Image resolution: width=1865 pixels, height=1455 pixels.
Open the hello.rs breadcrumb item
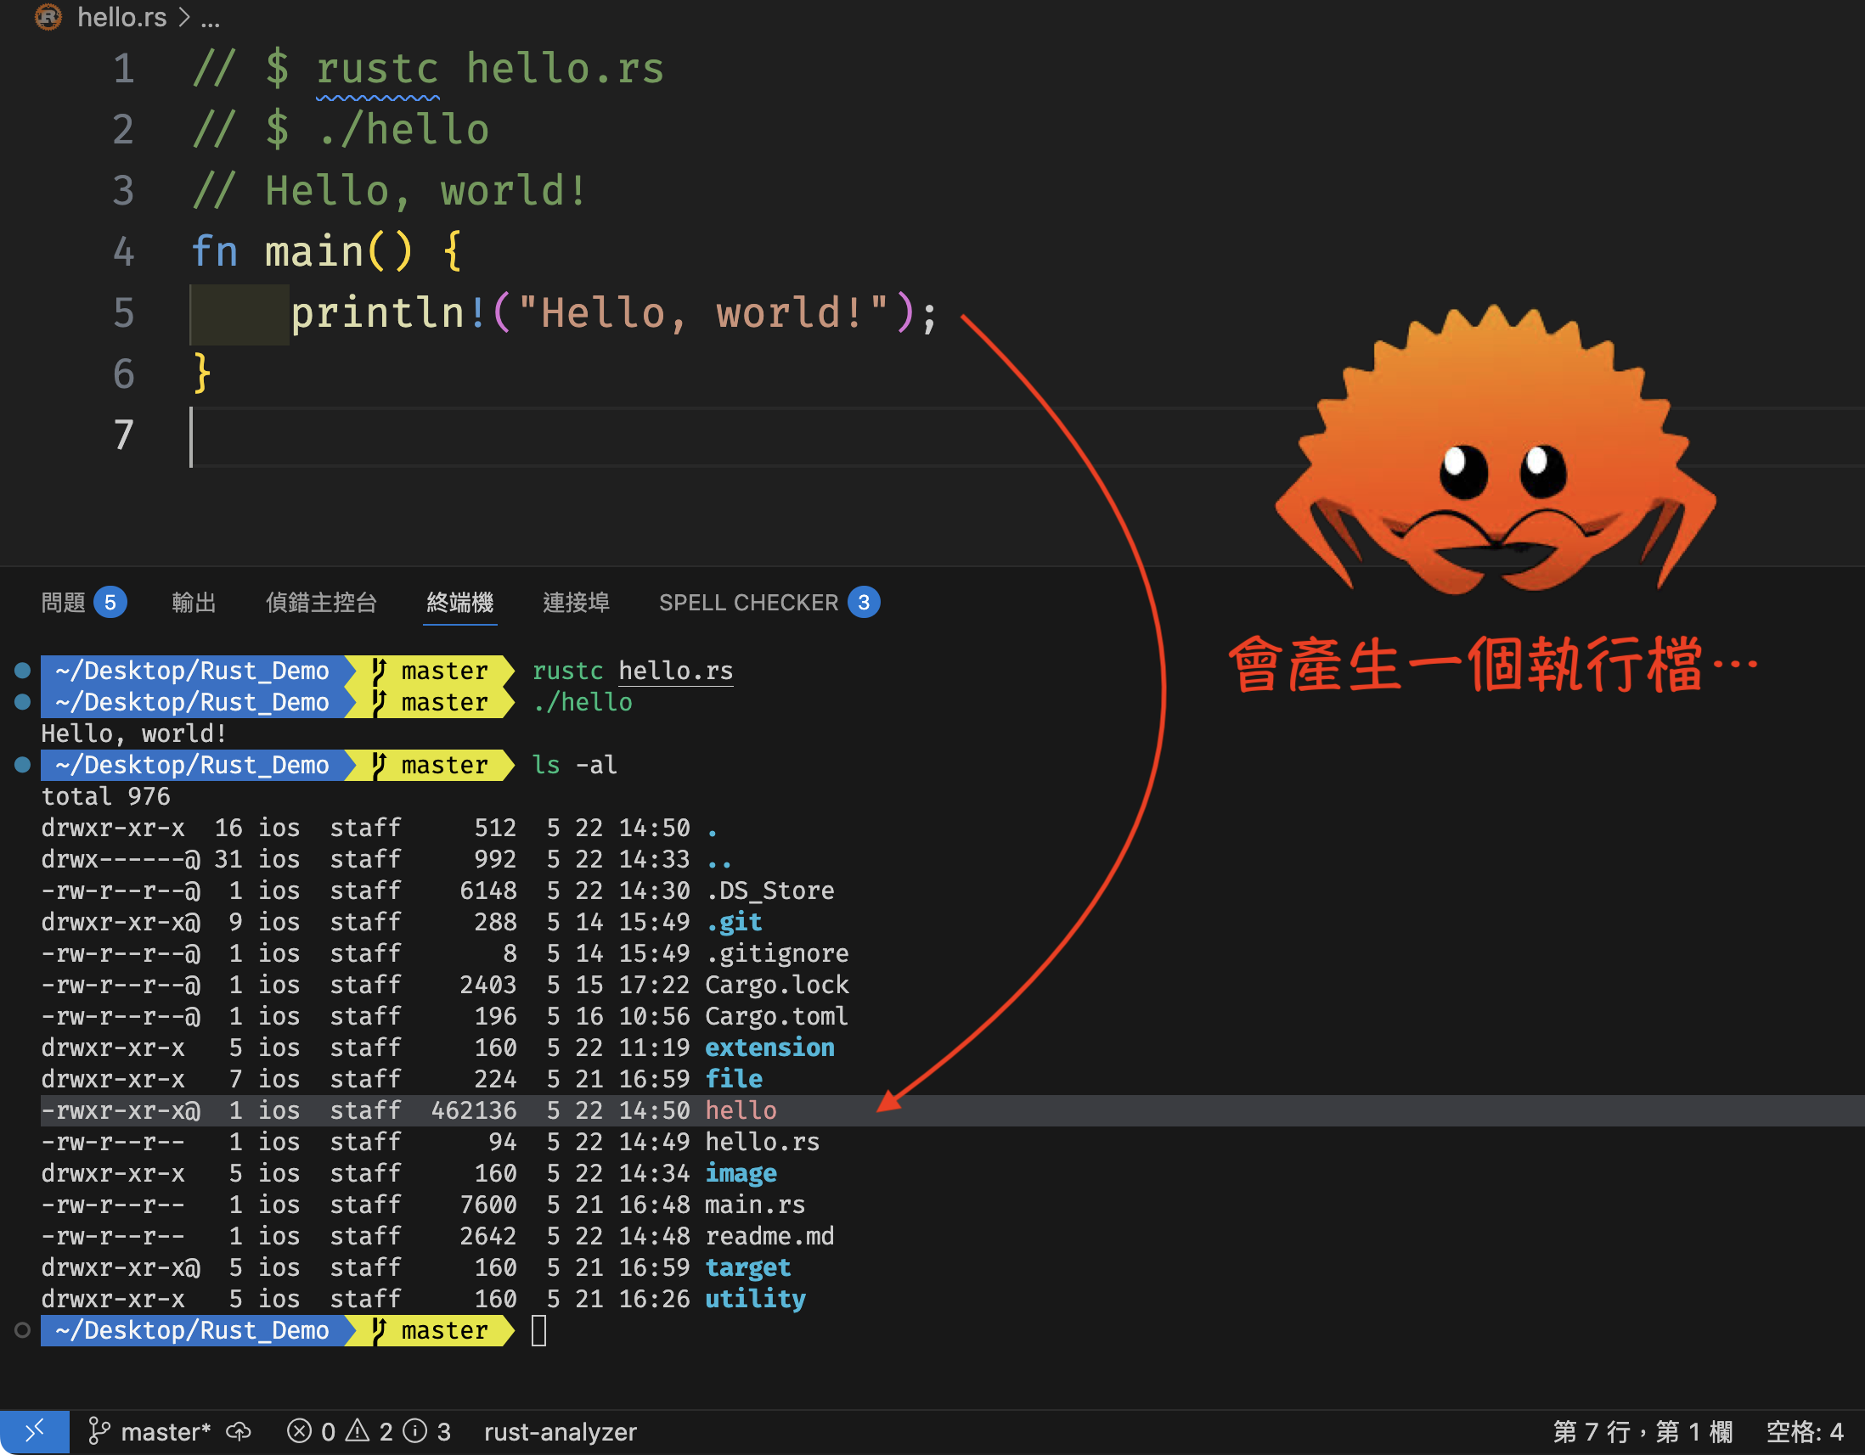point(121,17)
